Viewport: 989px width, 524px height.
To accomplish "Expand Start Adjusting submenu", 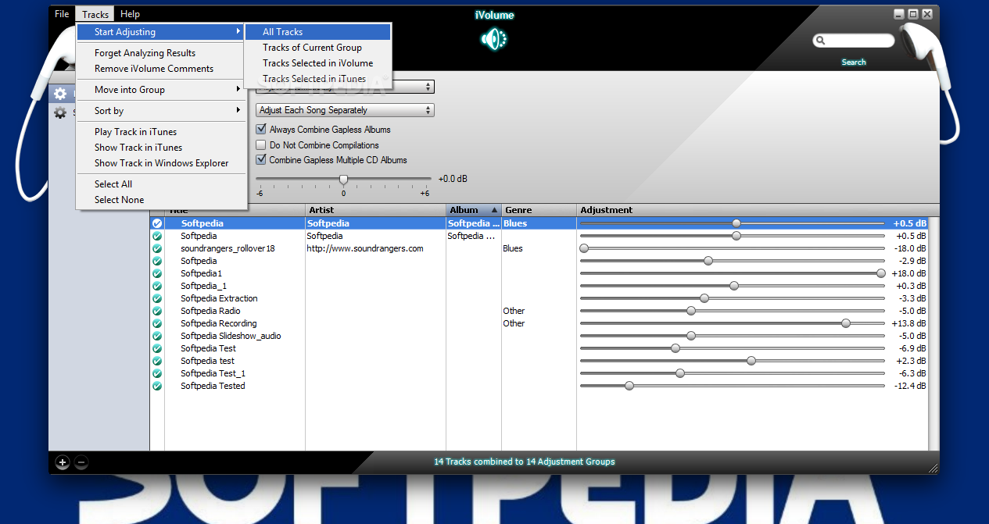I will [162, 32].
